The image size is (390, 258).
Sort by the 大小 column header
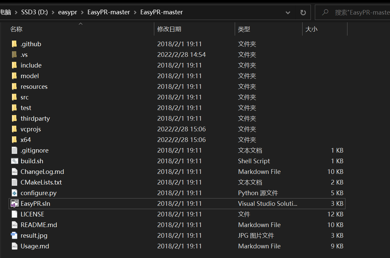(x=312, y=29)
